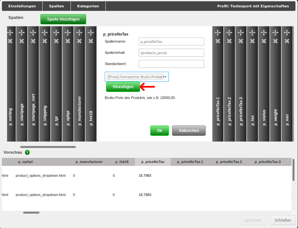Click the move icon on the p_priceNoTax.1 column

[218, 32]
